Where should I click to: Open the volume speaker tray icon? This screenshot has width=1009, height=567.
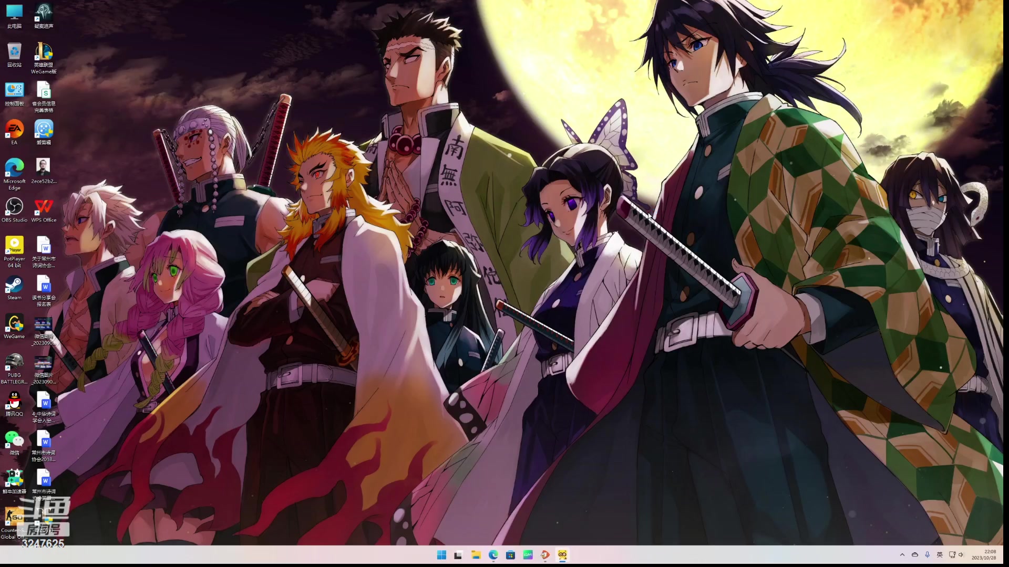961,555
